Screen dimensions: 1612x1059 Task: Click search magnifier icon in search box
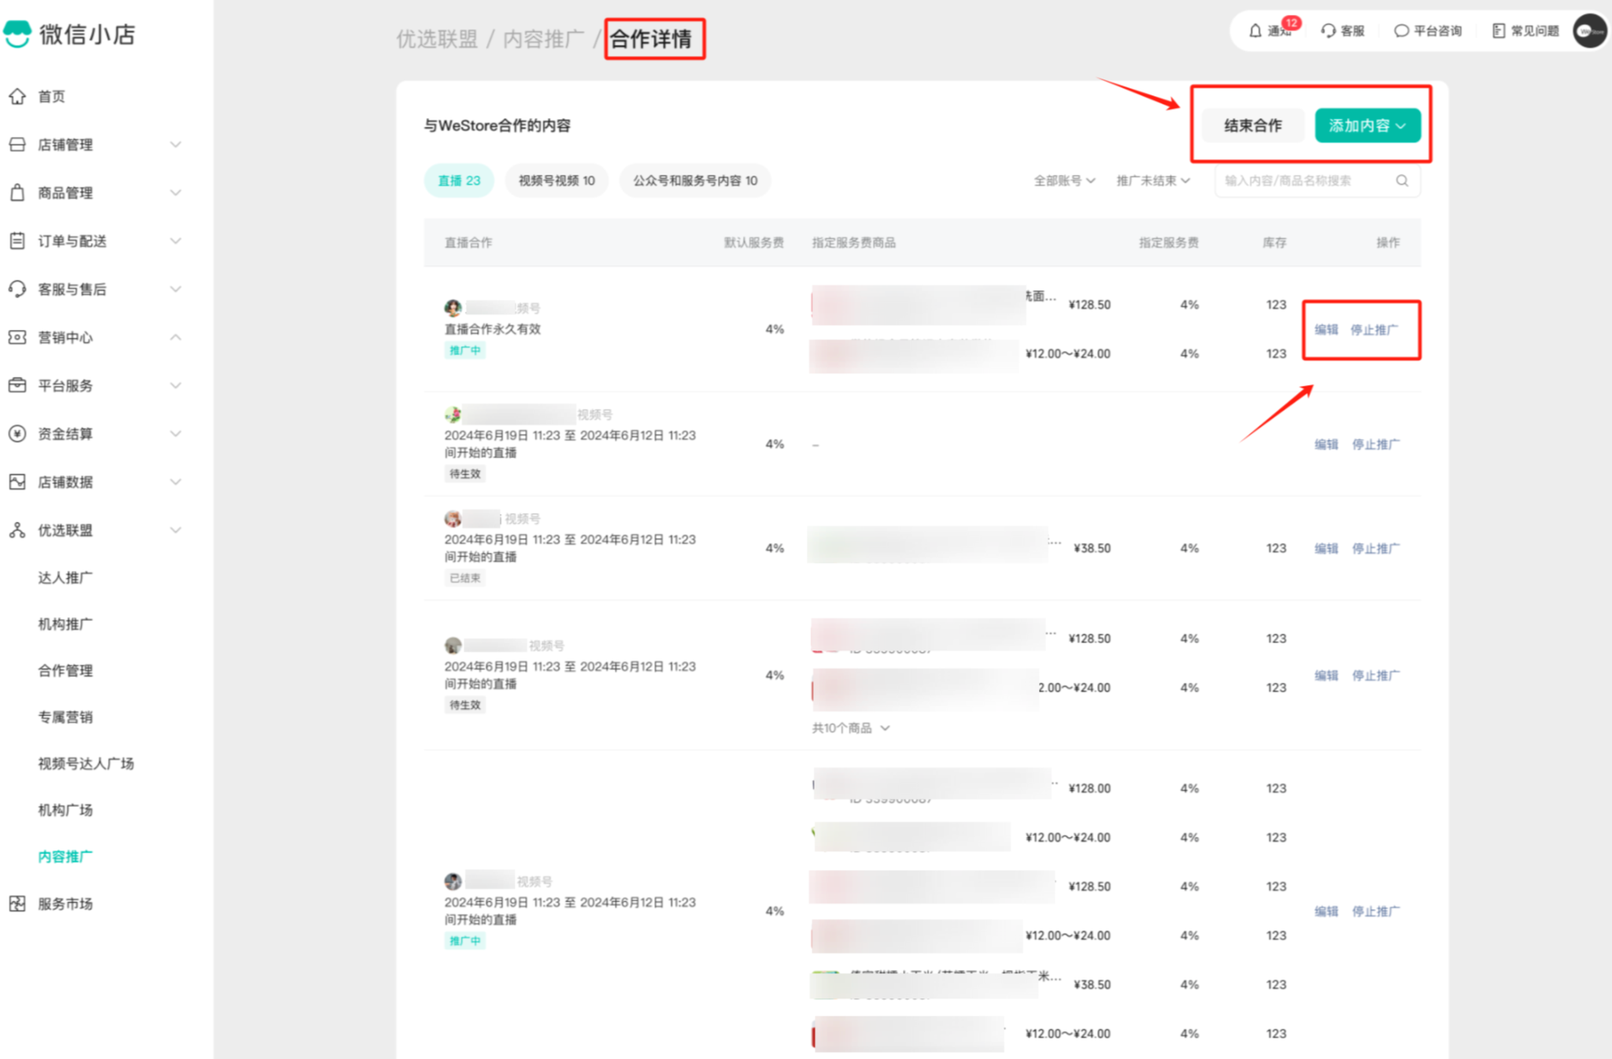pyautogui.click(x=1402, y=180)
